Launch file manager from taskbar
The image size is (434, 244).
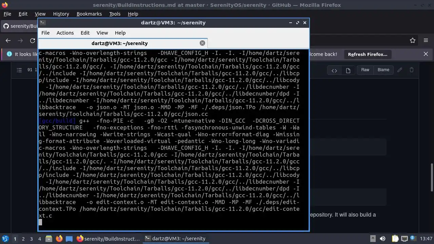(48, 239)
